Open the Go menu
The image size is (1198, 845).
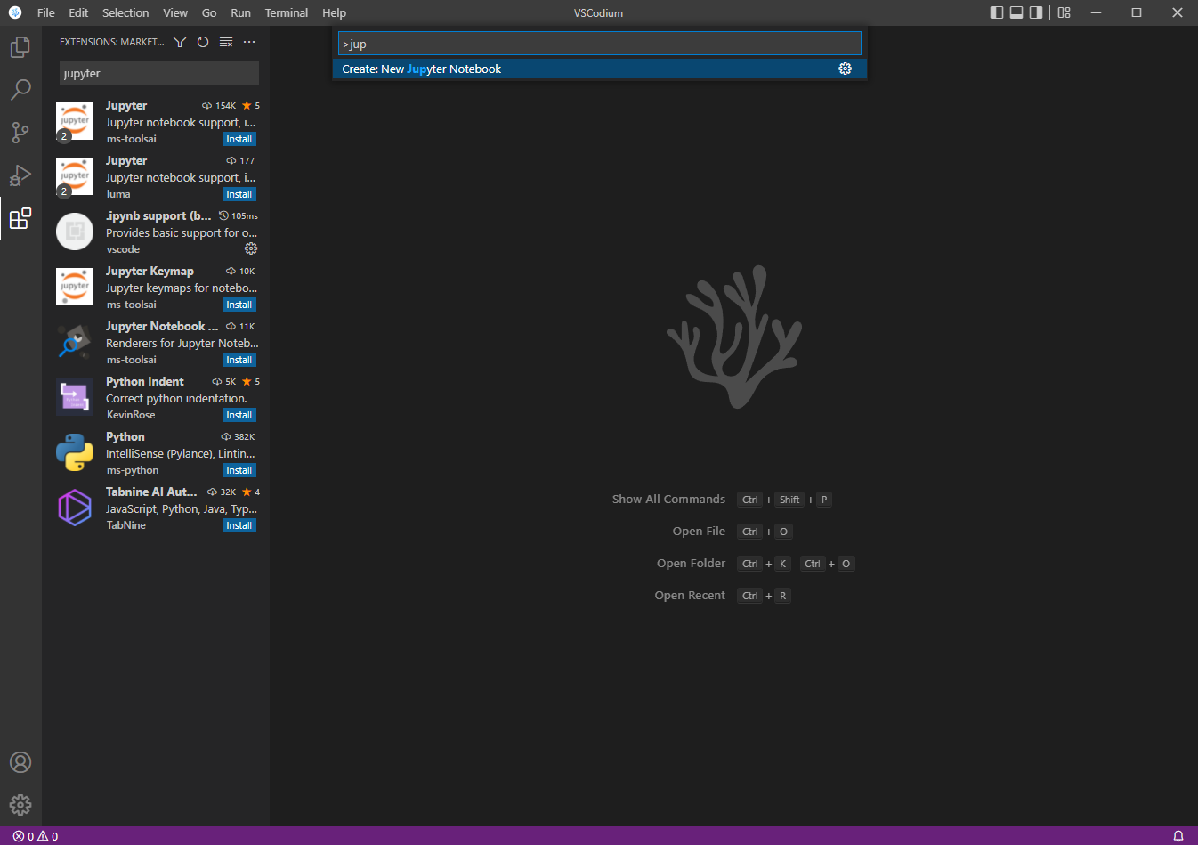click(209, 12)
